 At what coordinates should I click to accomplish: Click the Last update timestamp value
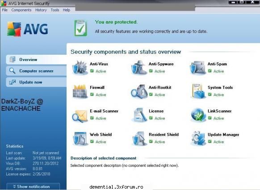point(47,158)
